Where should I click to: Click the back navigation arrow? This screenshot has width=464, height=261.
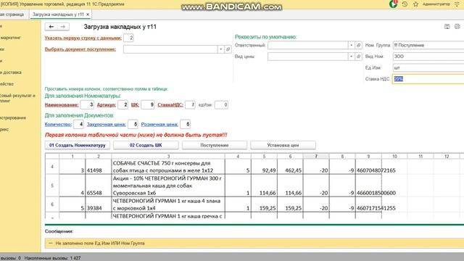[x=51, y=27]
